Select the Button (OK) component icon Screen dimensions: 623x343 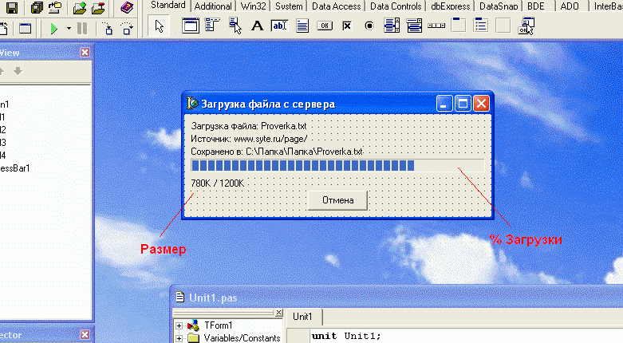pyautogui.click(x=325, y=26)
